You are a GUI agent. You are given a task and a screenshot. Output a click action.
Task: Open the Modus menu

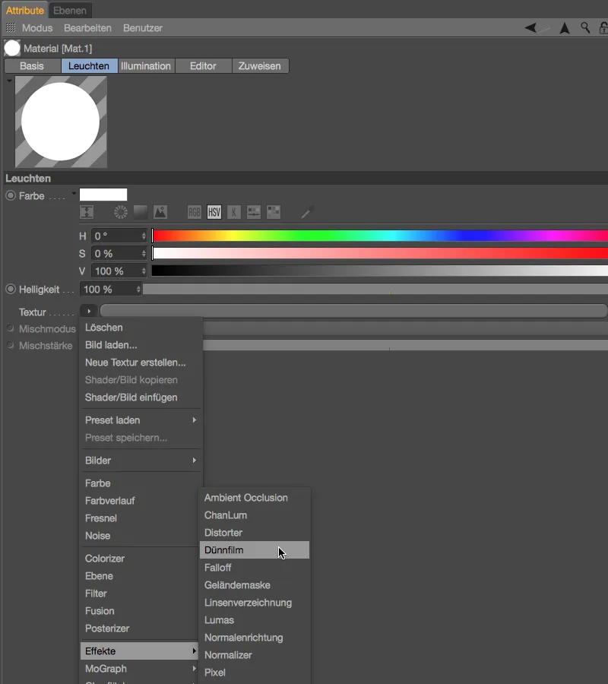point(37,28)
